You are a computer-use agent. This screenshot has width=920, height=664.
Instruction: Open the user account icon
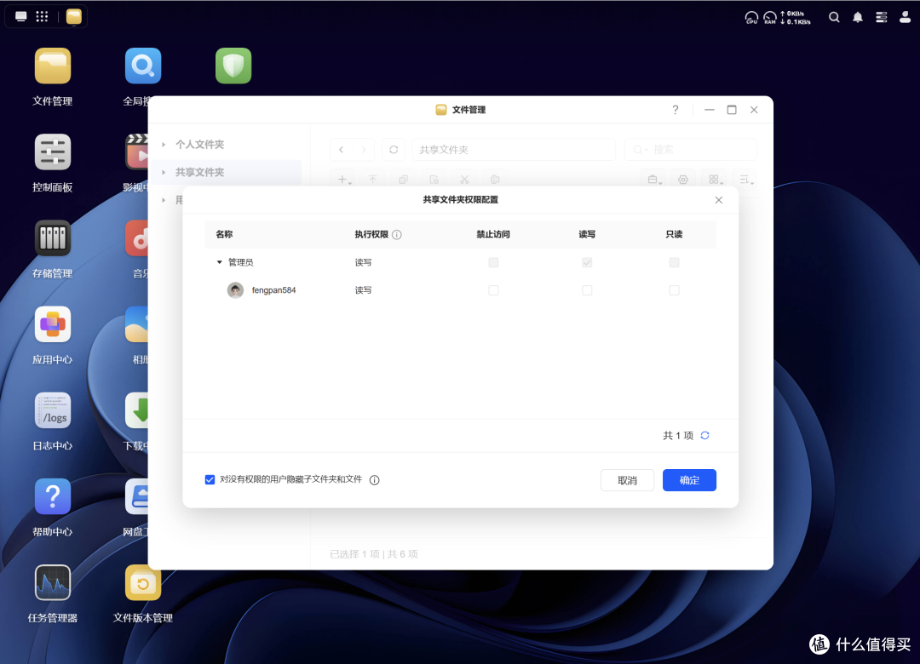(905, 18)
